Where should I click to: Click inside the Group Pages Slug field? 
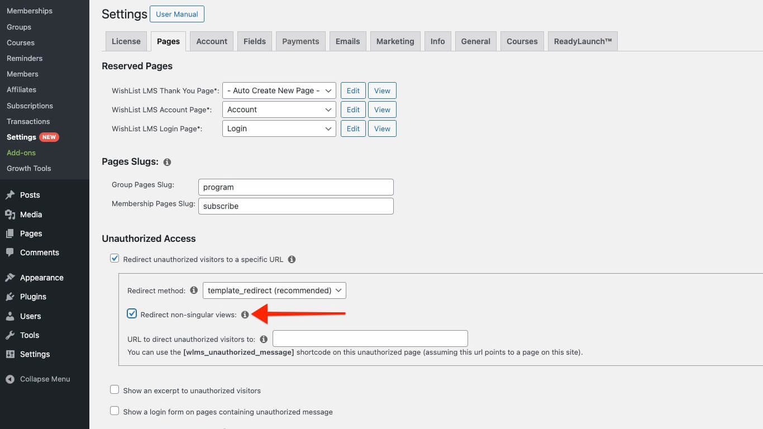[295, 187]
